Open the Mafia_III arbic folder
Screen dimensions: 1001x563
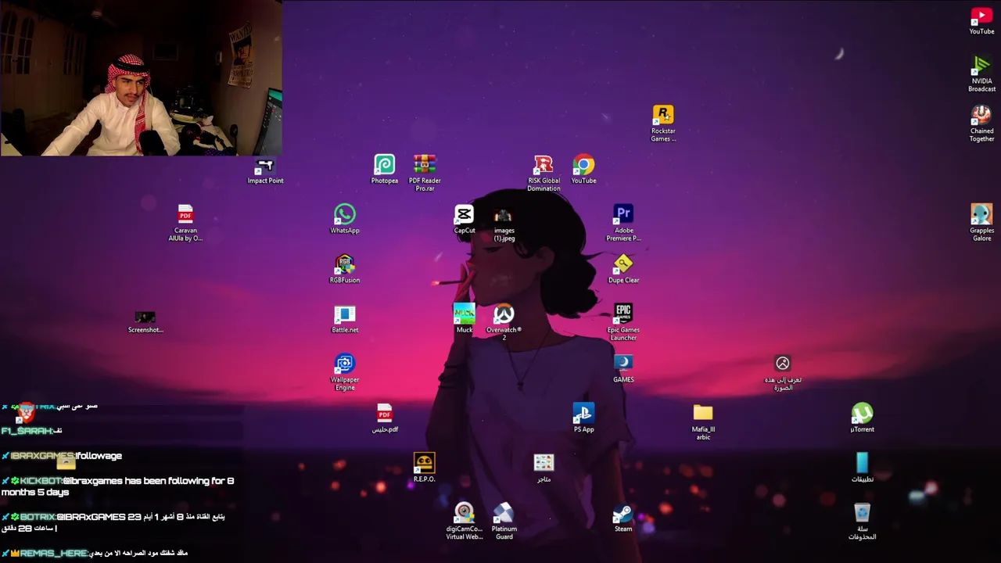(x=703, y=422)
